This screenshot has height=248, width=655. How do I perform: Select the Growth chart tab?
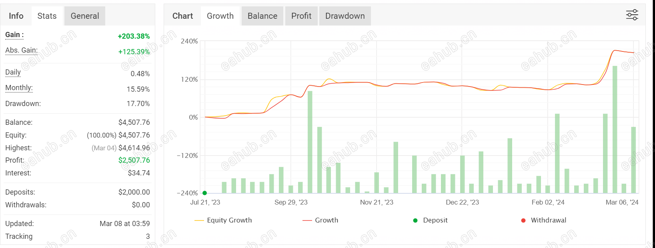pos(220,16)
